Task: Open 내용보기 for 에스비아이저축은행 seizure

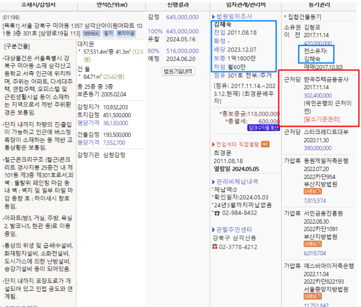Action: click(313, 296)
